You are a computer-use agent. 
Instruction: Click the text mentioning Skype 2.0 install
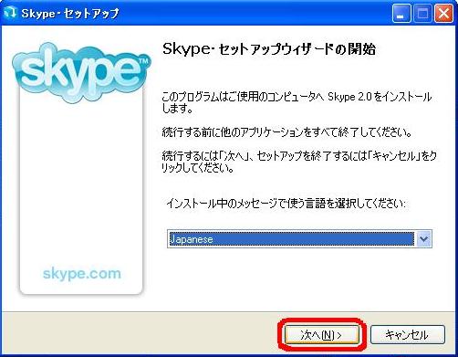(x=297, y=102)
